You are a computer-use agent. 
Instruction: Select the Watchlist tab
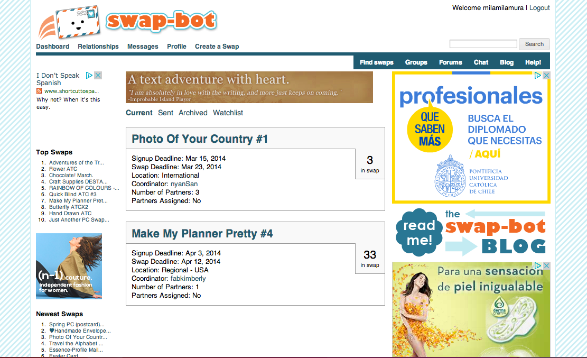click(228, 113)
